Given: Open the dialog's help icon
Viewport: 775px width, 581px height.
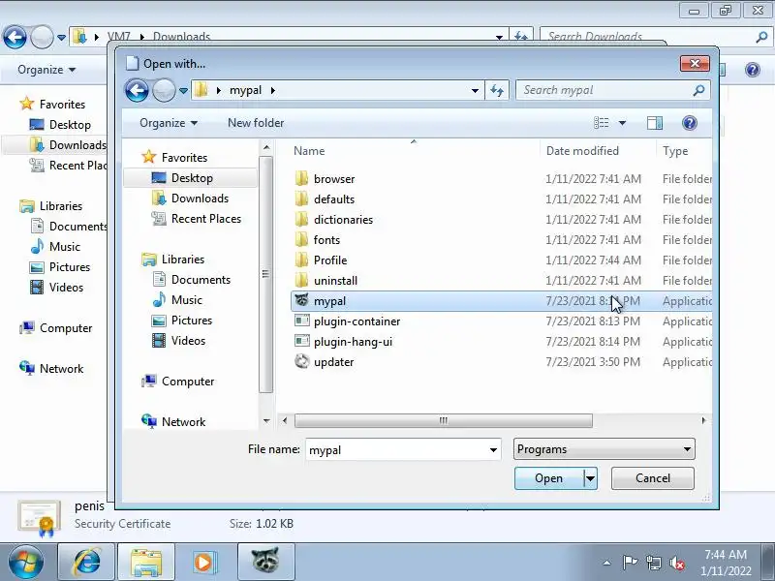Looking at the screenshot, I should [689, 123].
